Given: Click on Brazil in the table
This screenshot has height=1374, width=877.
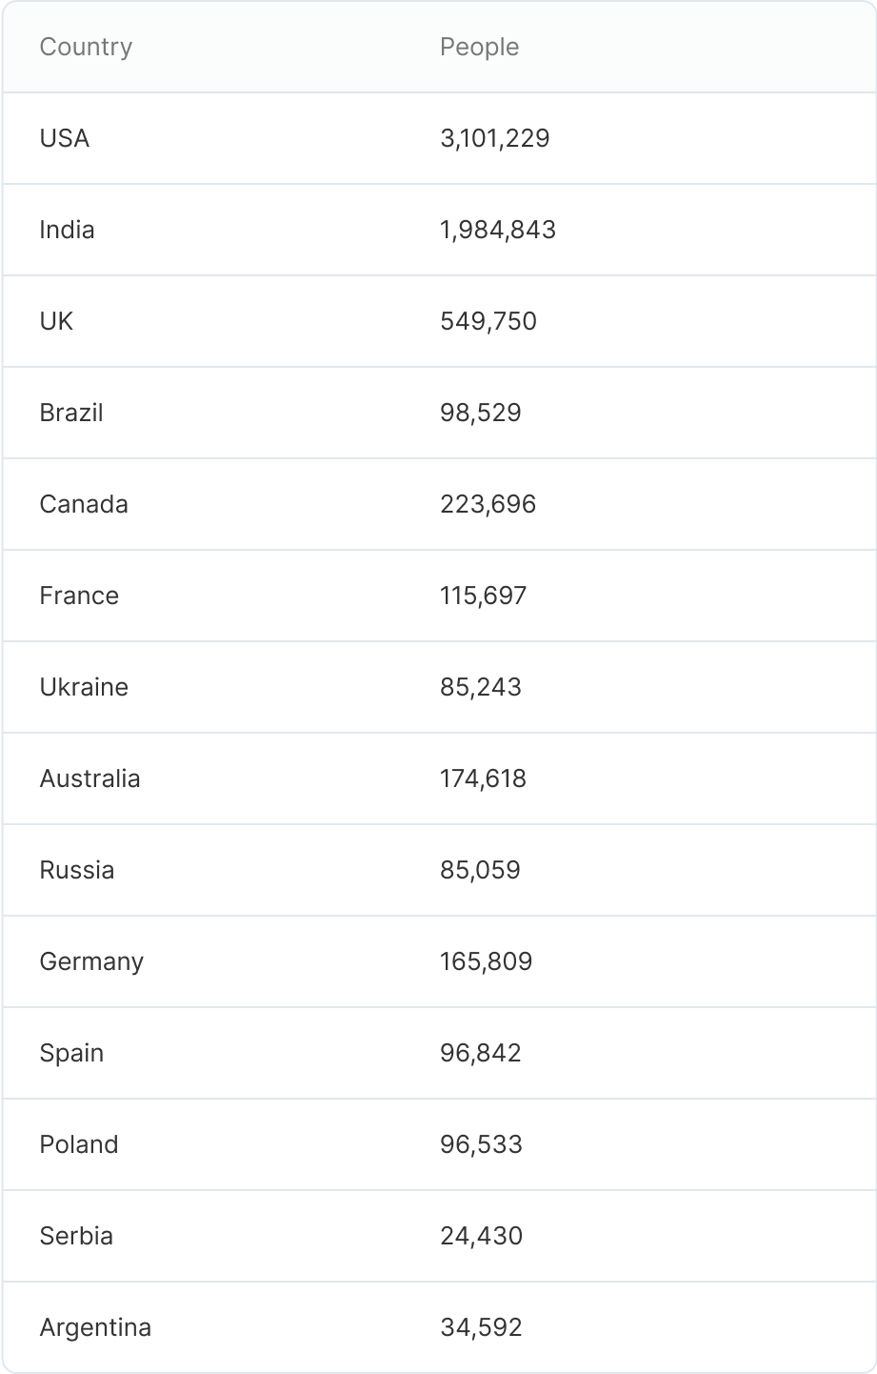Looking at the screenshot, I should [71, 413].
